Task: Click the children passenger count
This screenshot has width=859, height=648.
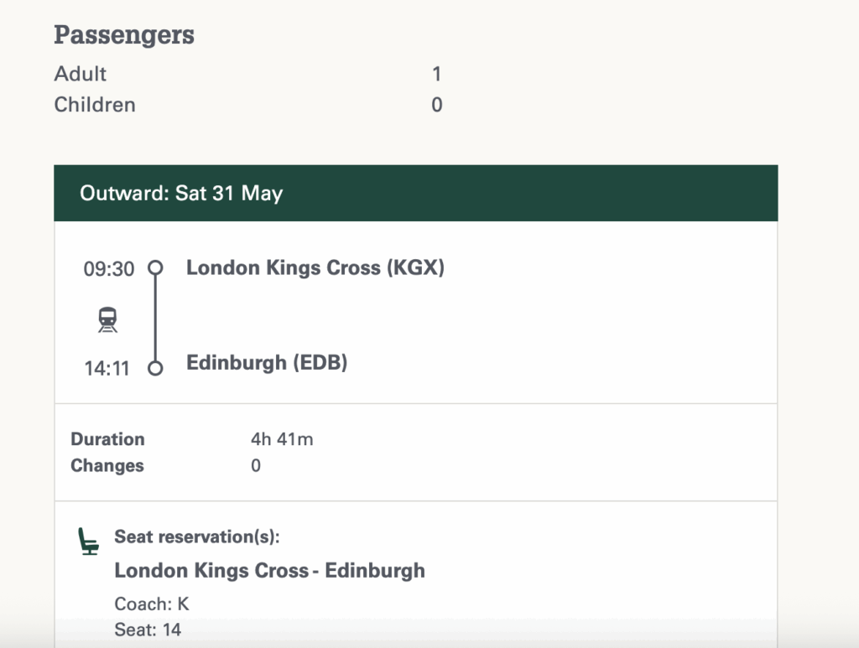Action: coord(436,105)
